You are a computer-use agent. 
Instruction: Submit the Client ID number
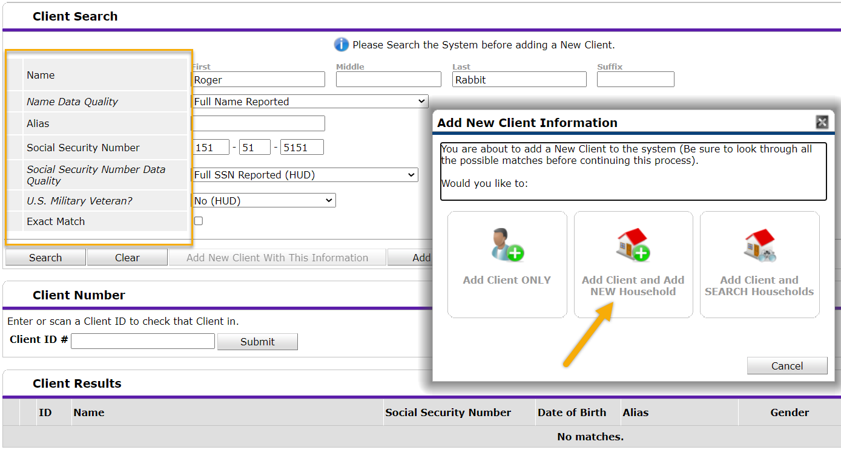click(257, 342)
